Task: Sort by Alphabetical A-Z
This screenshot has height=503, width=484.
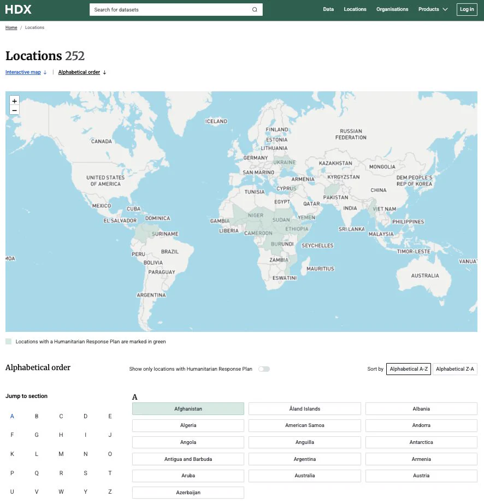Action: (409, 369)
